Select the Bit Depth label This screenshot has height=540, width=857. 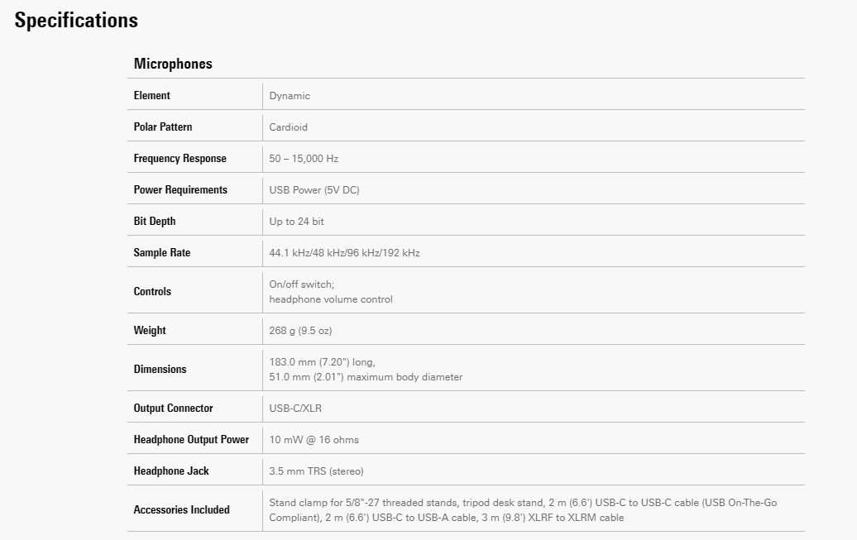155,222
